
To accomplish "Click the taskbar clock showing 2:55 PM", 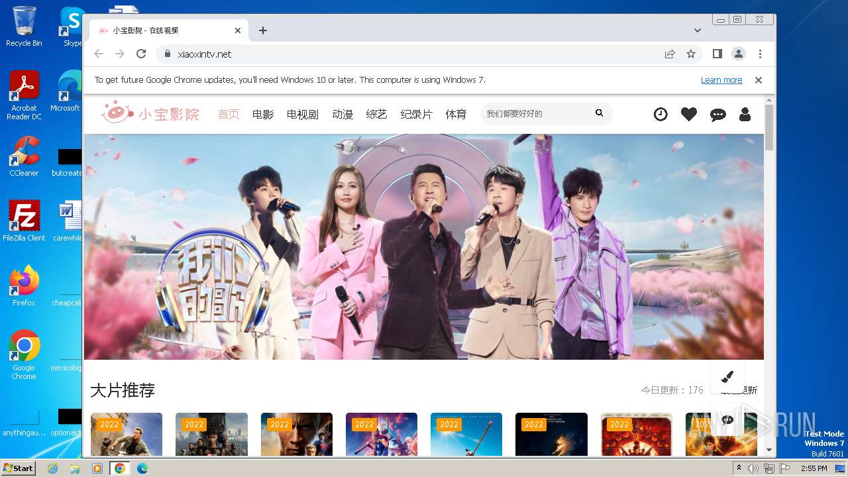I will pyautogui.click(x=814, y=468).
